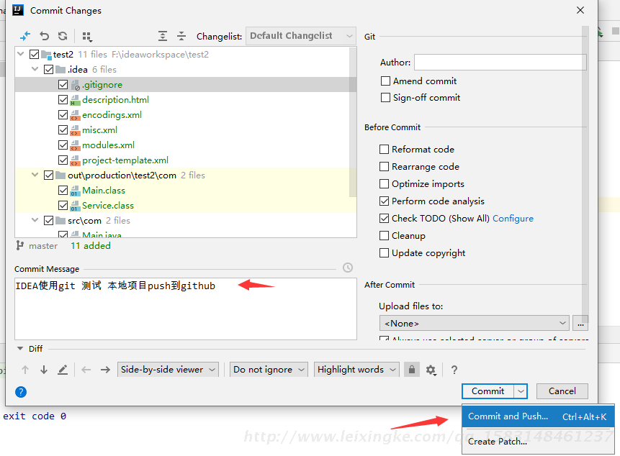Click the Show Diff icon in changes toolbar
The width and height of the screenshot is (620, 456).
pos(25,36)
